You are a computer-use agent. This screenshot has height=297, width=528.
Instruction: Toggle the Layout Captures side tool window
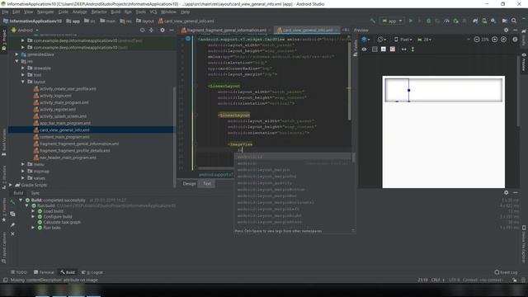point(3,247)
